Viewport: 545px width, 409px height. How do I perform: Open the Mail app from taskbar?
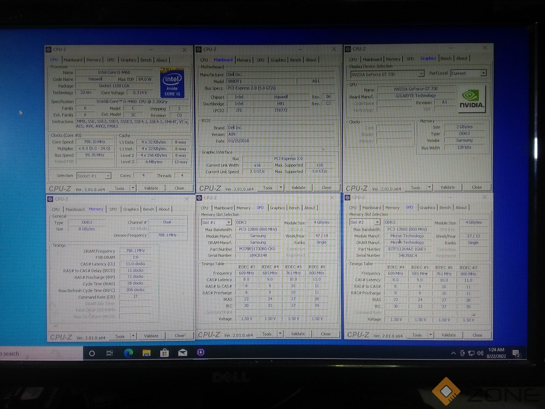[x=183, y=353]
